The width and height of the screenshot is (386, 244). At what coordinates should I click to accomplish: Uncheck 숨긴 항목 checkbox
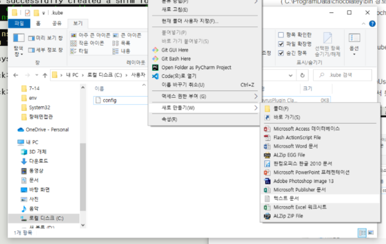click(281, 53)
